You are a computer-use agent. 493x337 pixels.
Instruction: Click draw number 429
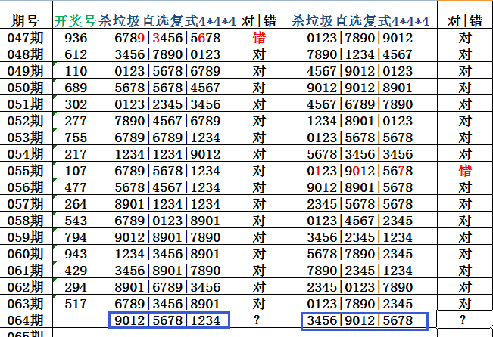pyautogui.click(x=76, y=271)
